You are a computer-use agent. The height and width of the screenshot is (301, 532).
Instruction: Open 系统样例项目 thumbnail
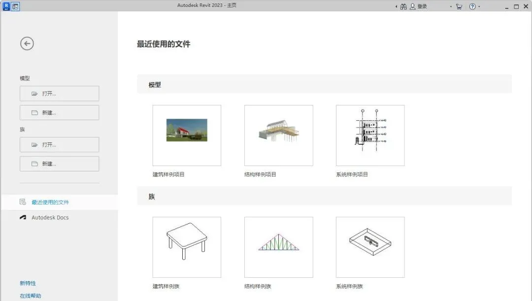[x=370, y=135]
